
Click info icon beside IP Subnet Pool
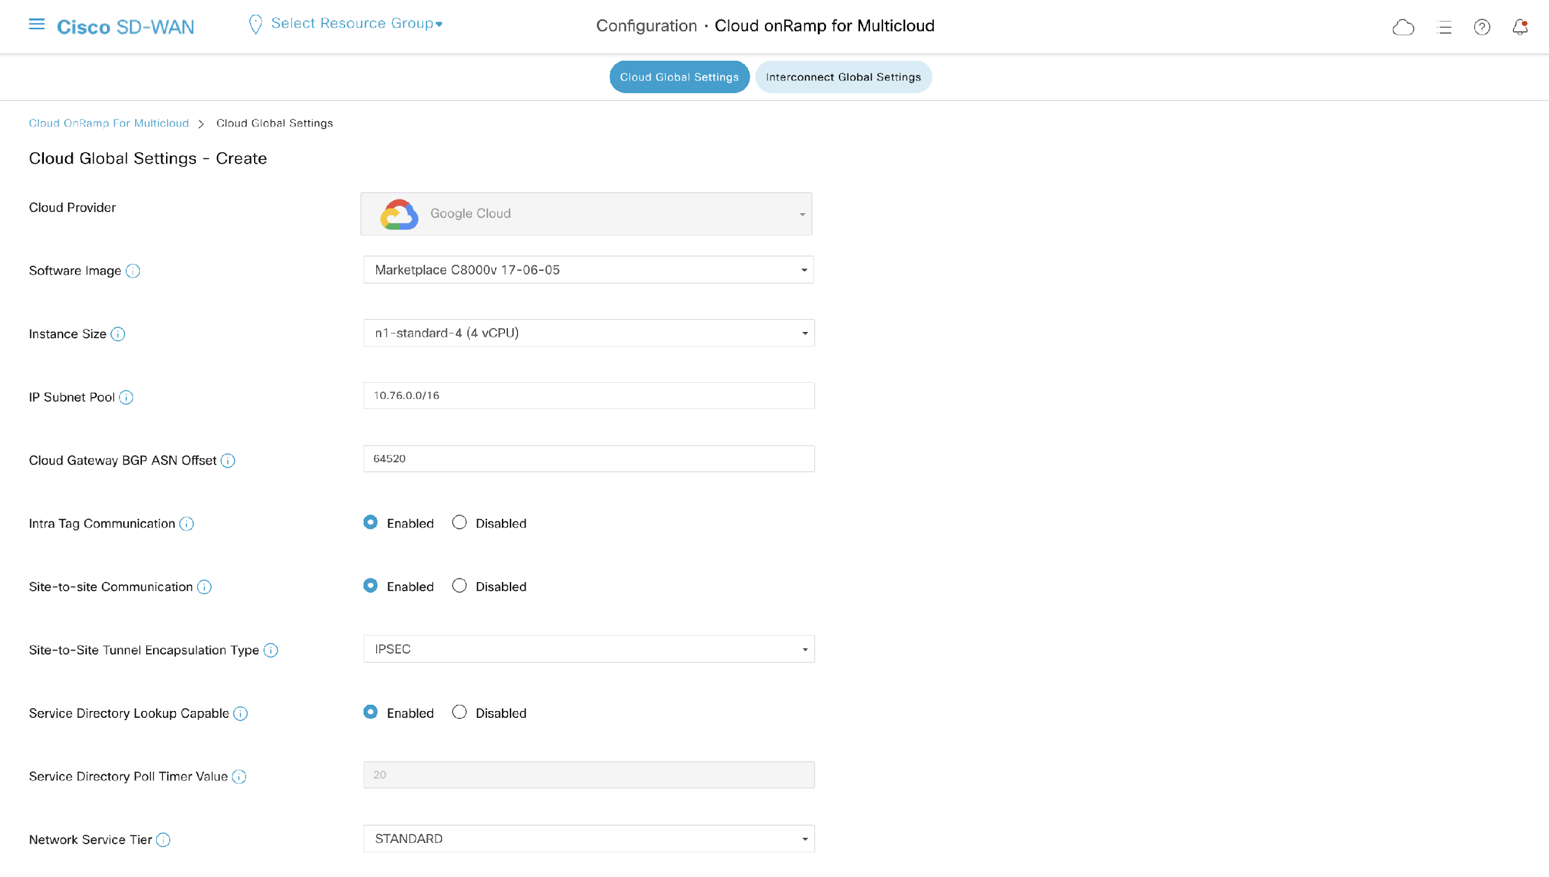tap(126, 398)
